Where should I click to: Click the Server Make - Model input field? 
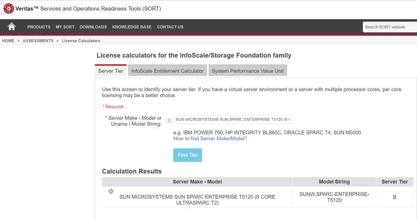(233, 120)
